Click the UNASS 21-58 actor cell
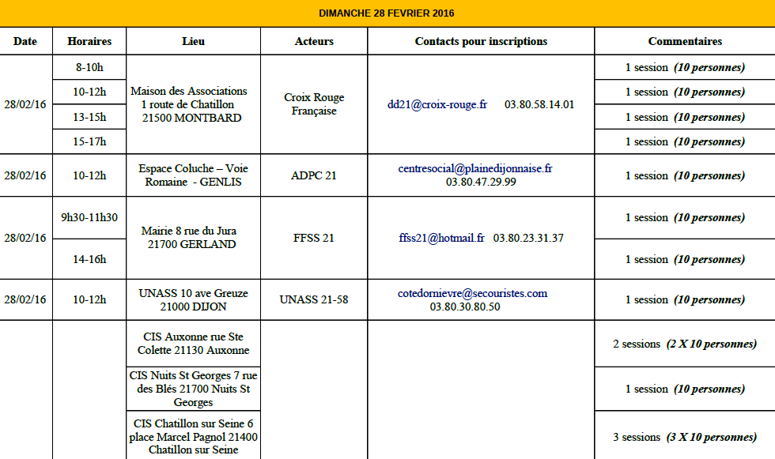 pyautogui.click(x=314, y=299)
